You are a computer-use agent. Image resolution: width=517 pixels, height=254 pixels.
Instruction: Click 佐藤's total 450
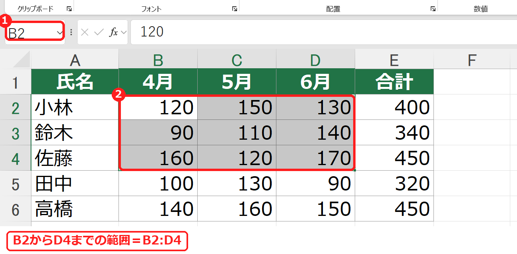pos(395,158)
